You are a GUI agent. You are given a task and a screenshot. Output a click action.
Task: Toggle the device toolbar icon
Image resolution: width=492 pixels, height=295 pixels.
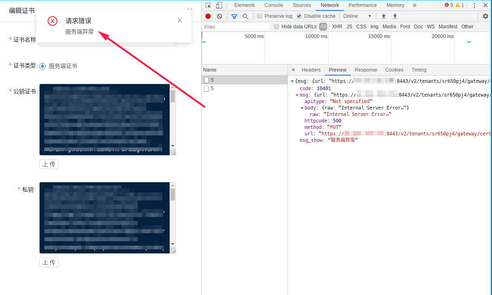(x=218, y=5)
